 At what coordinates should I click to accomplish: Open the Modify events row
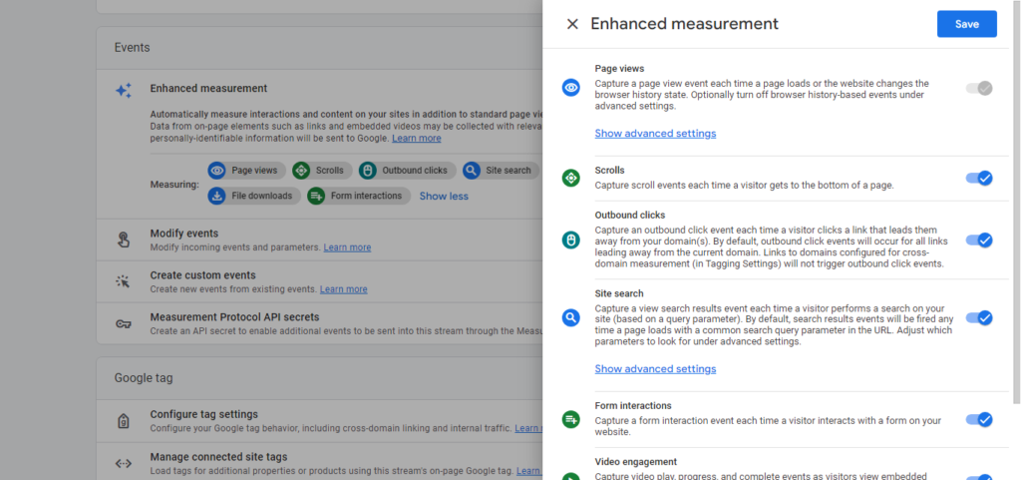point(319,240)
